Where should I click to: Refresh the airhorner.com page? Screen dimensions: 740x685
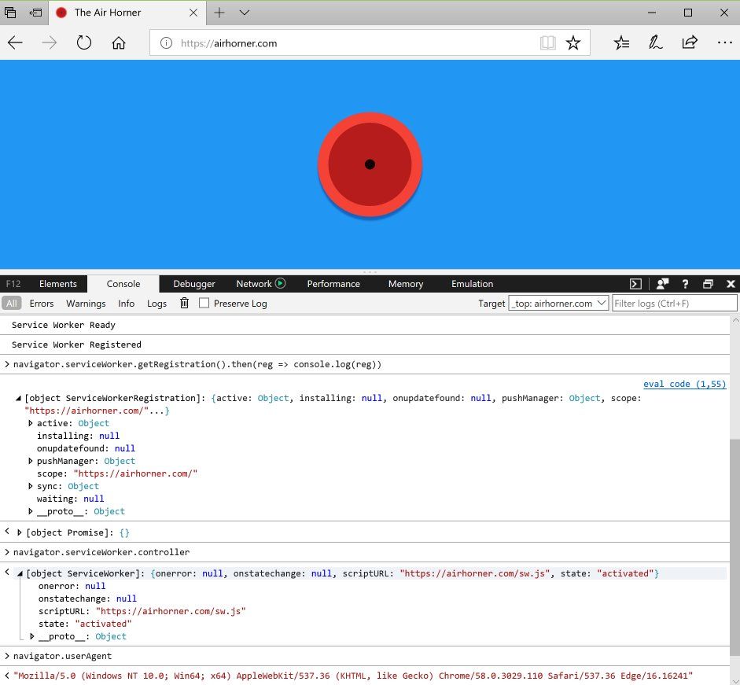coord(84,43)
